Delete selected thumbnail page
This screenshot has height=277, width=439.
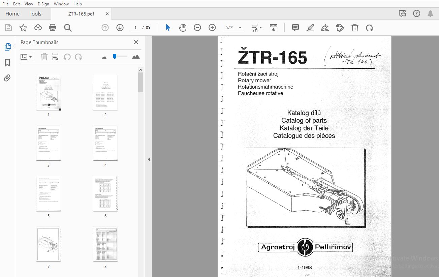(x=44, y=57)
